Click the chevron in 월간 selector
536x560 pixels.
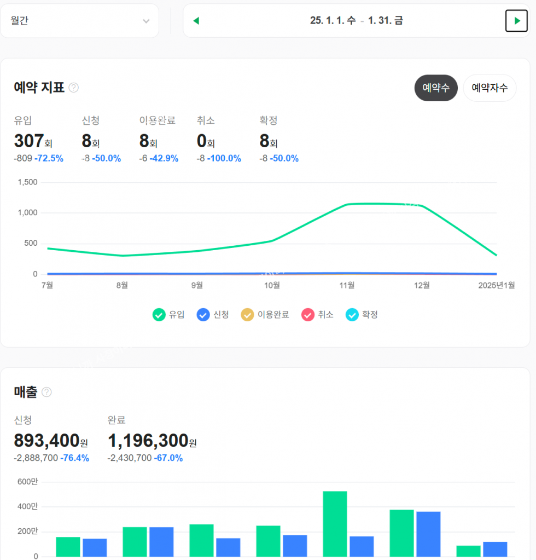point(146,21)
